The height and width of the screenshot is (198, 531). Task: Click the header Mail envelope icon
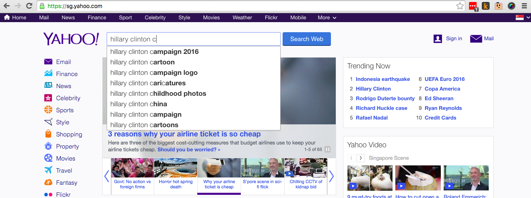[x=476, y=39]
